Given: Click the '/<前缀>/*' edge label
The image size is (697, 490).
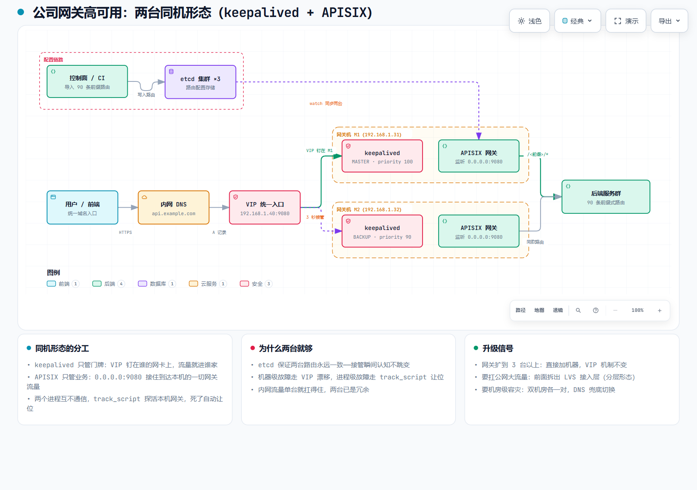Looking at the screenshot, I should [x=538, y=154].
